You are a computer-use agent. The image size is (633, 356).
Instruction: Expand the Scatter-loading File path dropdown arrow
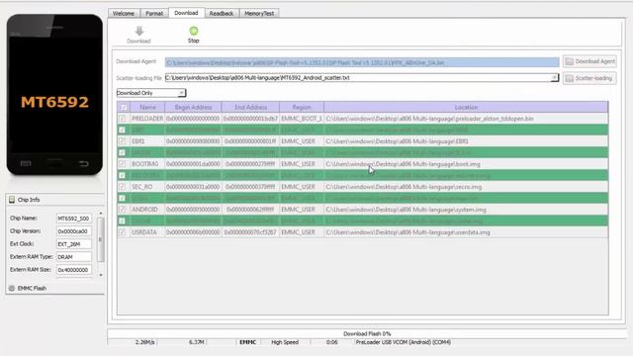554,77
